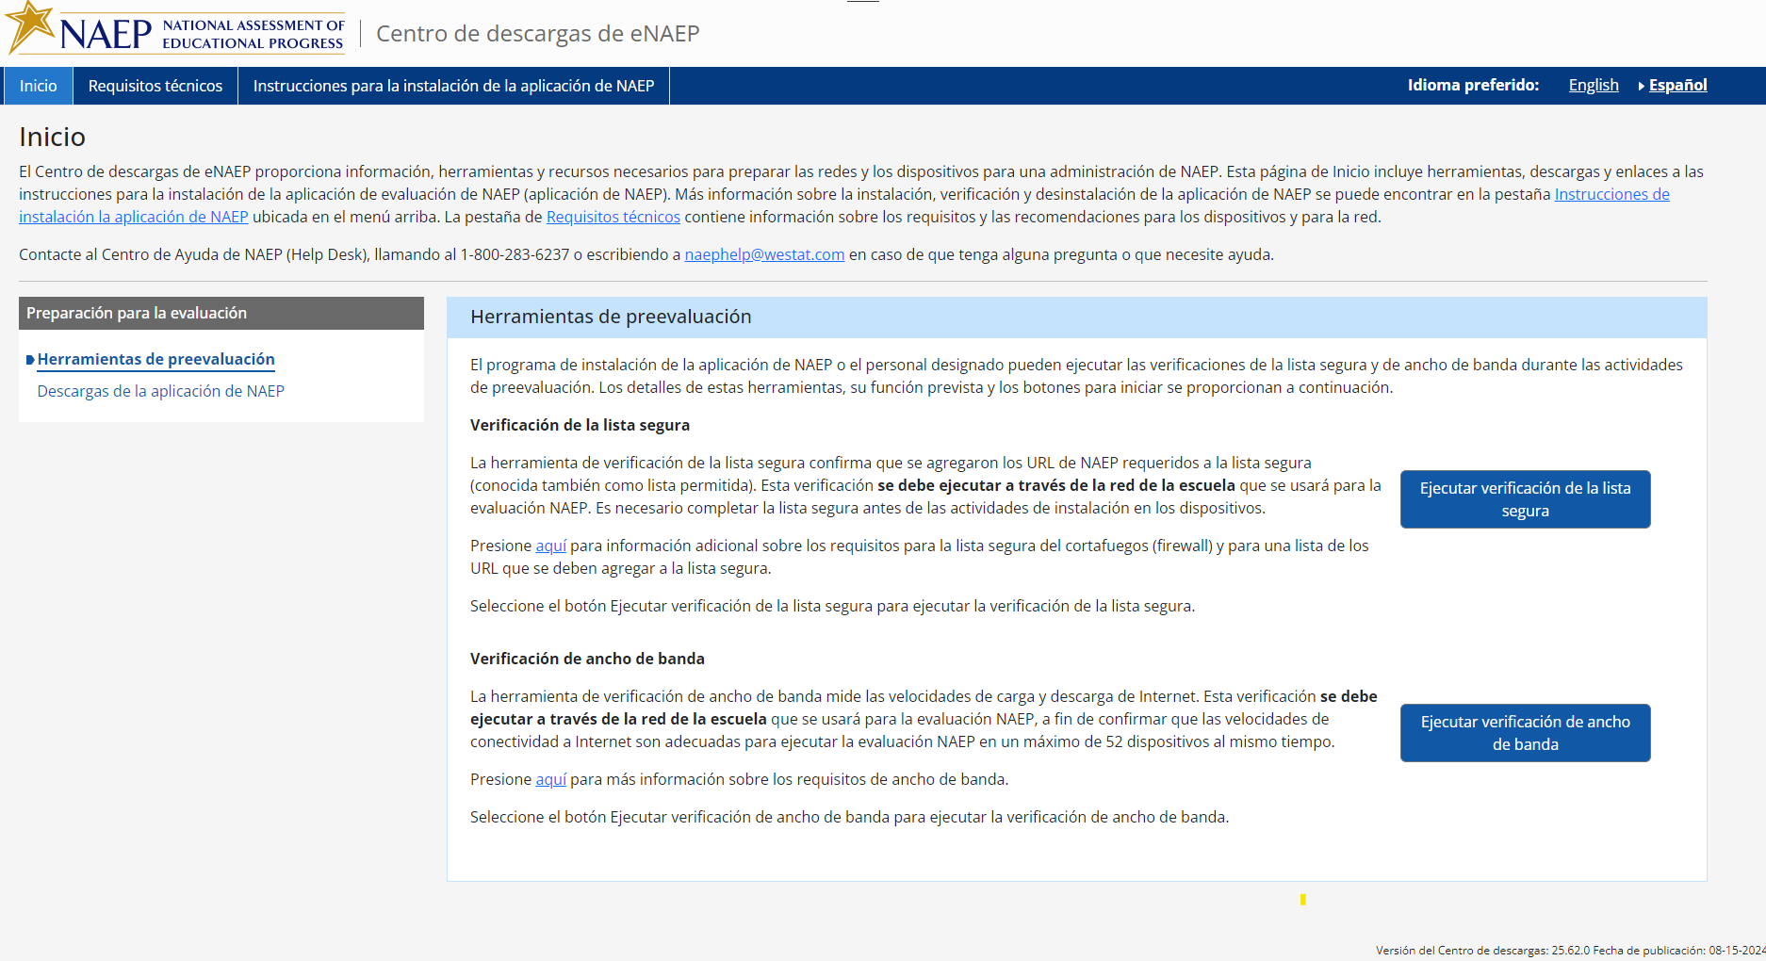
Task: Switch to Requisitos técnicos tab
Action: click(x=155, y=86)
